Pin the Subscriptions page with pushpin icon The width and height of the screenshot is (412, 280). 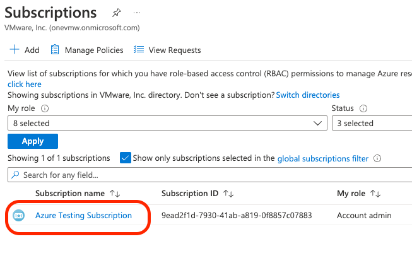coord(116,13)
